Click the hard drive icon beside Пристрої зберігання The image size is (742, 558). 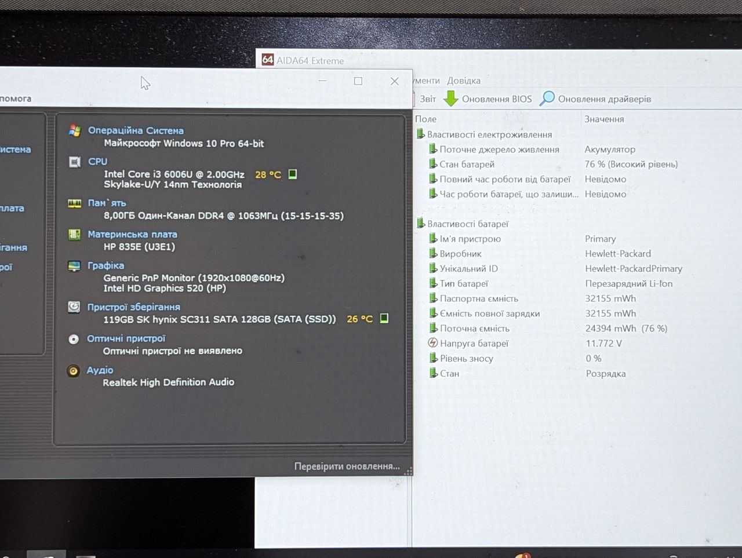point(74,307)
